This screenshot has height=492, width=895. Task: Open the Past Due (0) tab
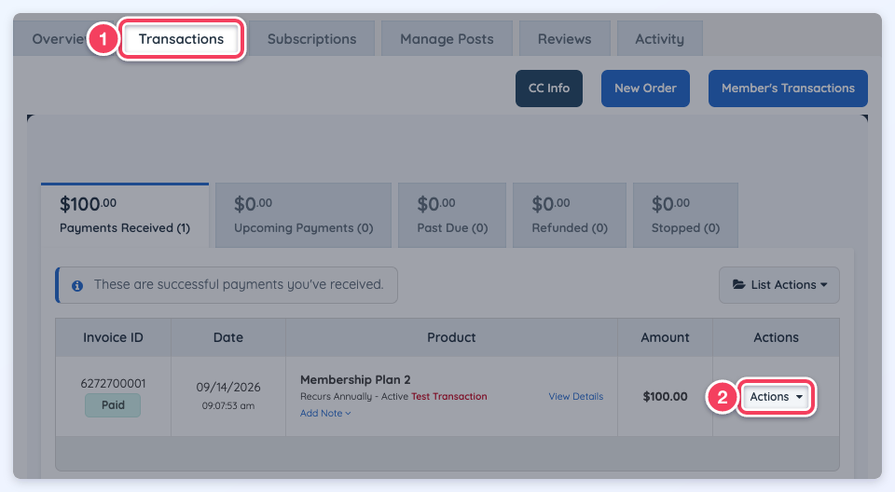coord(452,215)
